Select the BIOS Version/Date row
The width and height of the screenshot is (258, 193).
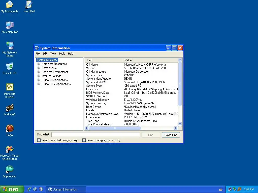(x=132, y=93)
